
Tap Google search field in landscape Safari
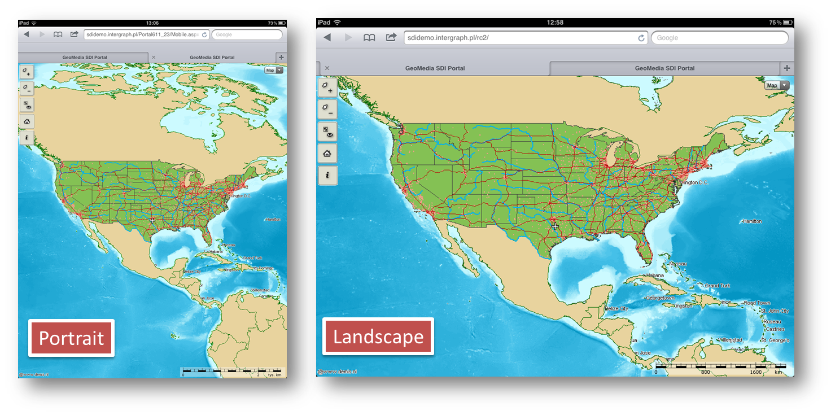click(719, 38)
